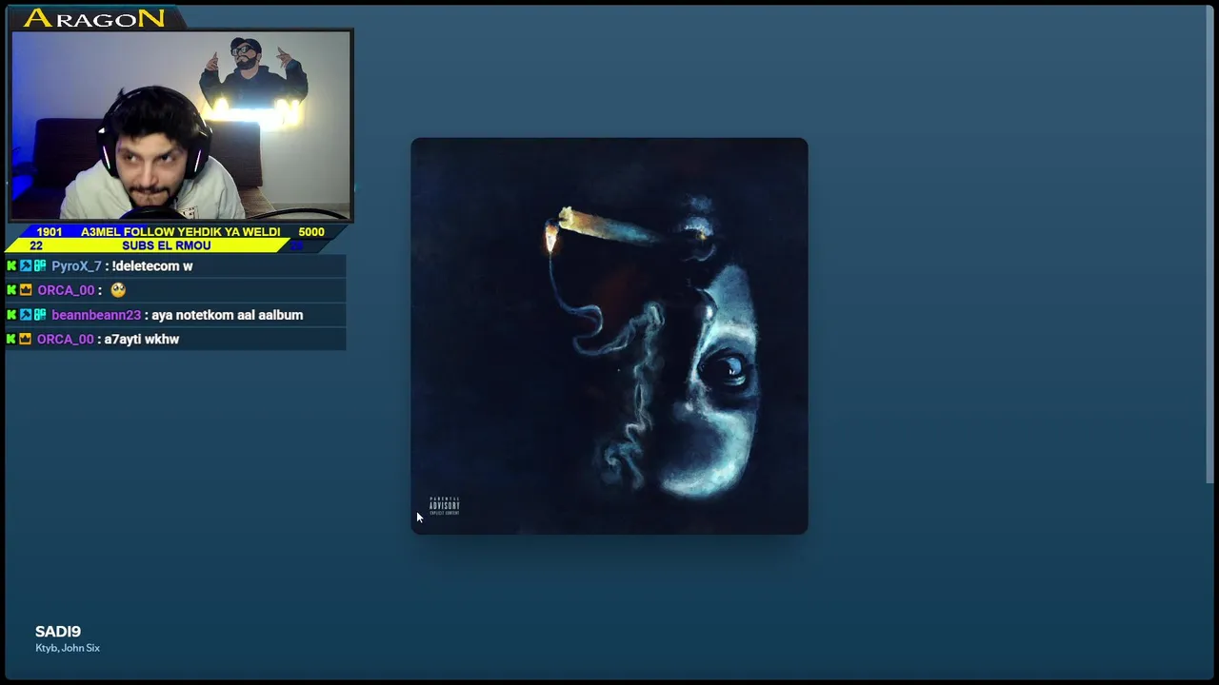The image size is (1219, 685).
Task: Click the current sub count 22
Action: pos(36,245)
